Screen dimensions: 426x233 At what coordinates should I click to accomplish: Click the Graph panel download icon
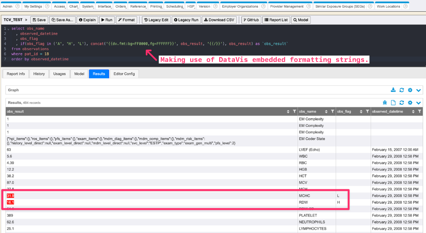tap(393, 90)
